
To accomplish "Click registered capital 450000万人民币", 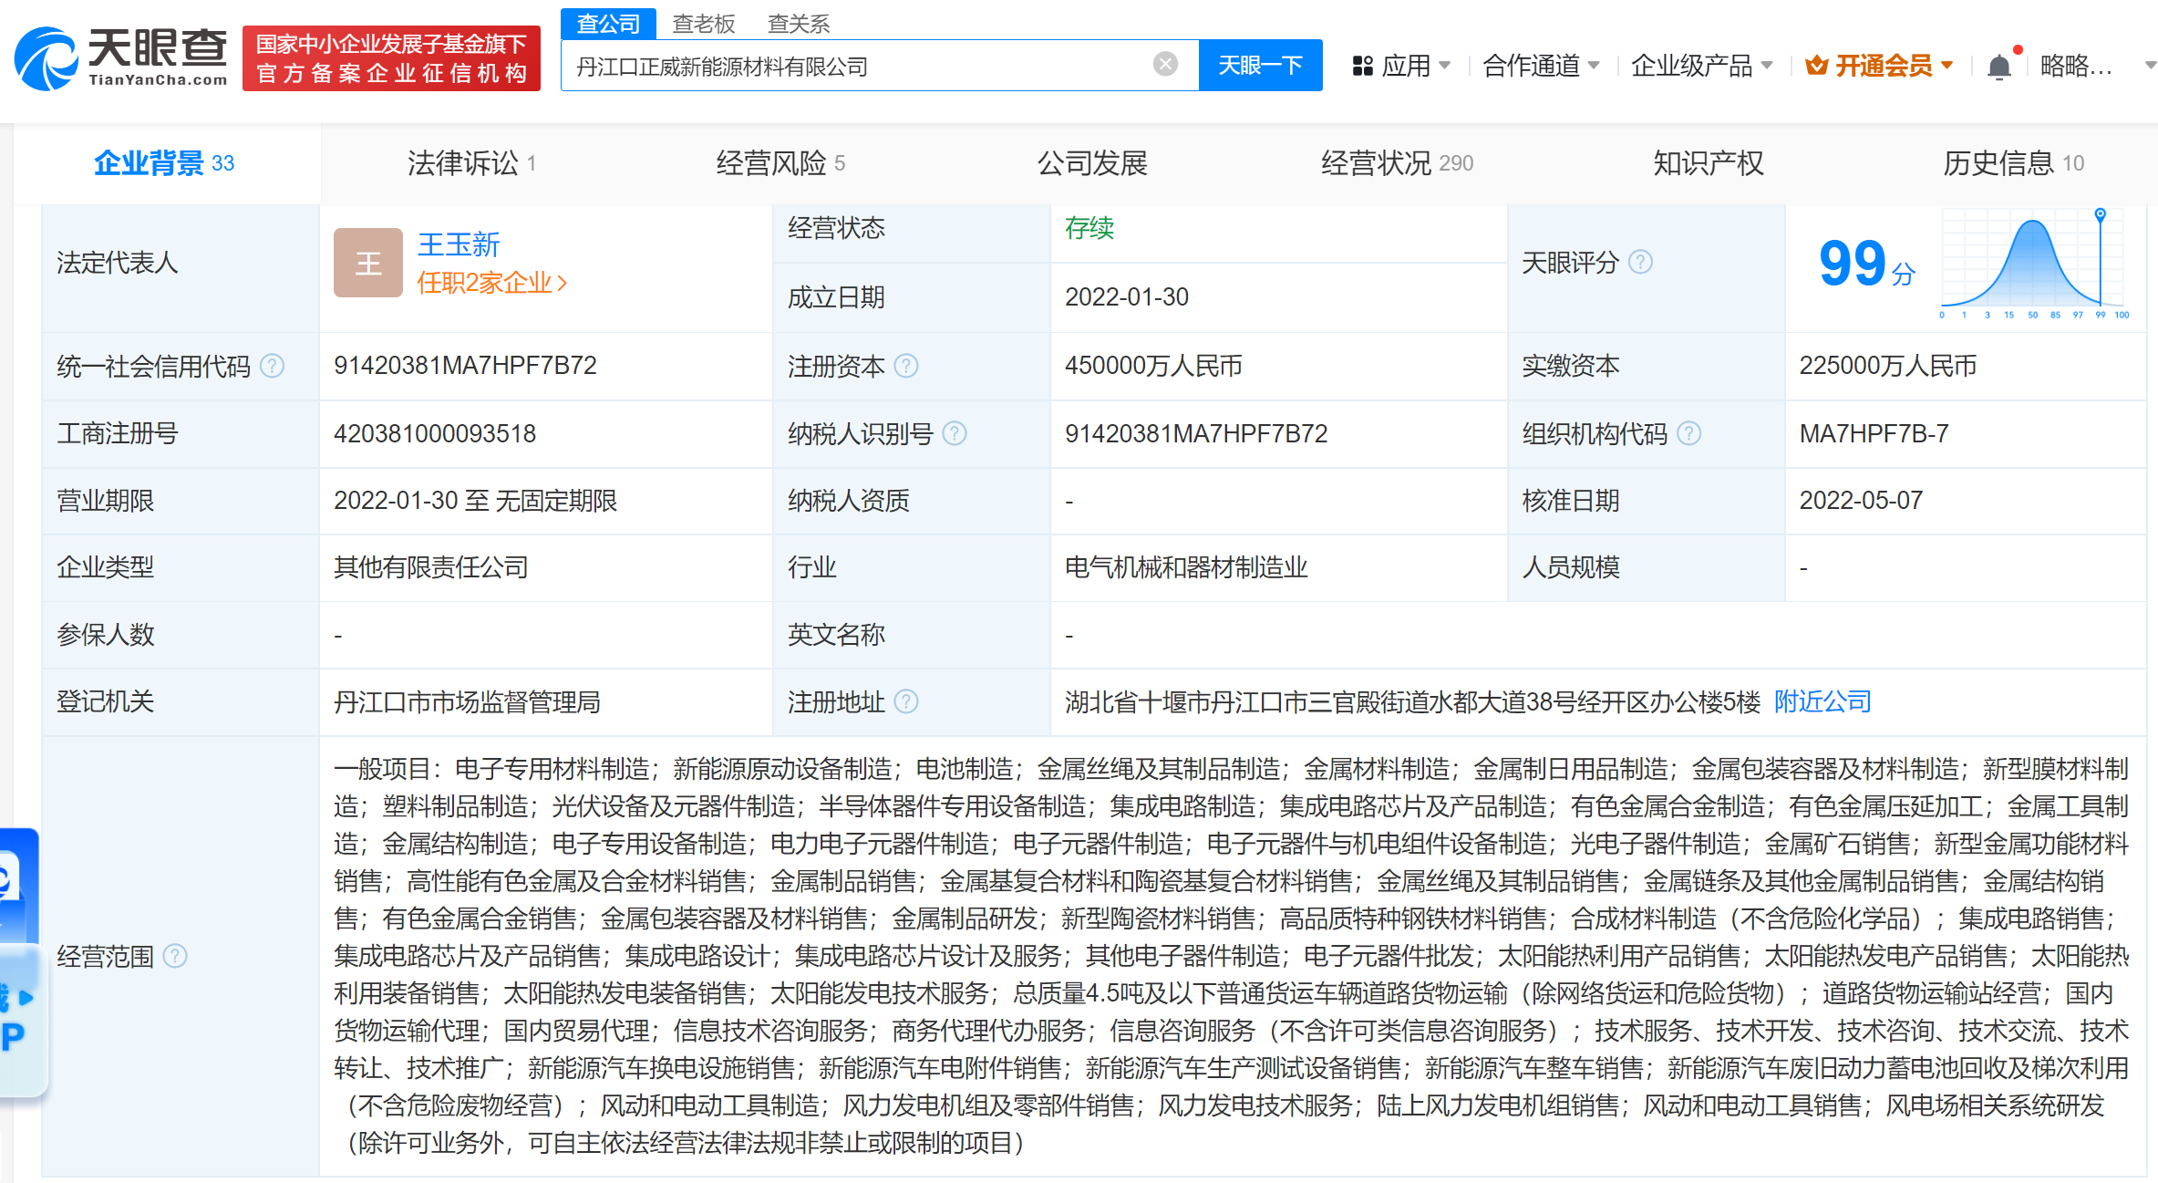I will pyautogui.click(x=1153, y=366).
